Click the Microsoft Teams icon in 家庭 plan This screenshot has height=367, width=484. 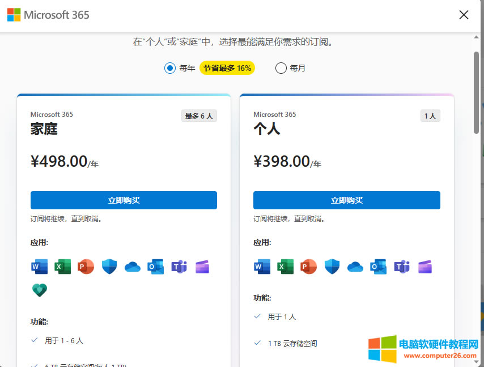179,267
